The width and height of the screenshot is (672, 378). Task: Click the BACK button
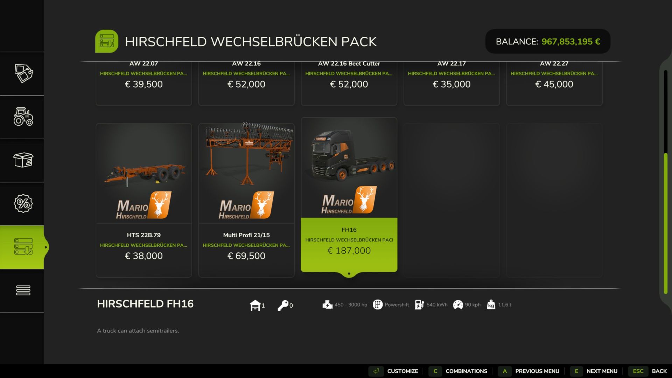648,371
